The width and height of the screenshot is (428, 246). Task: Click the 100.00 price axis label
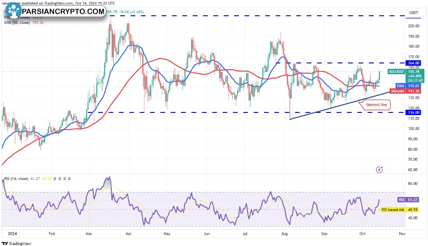414,129
